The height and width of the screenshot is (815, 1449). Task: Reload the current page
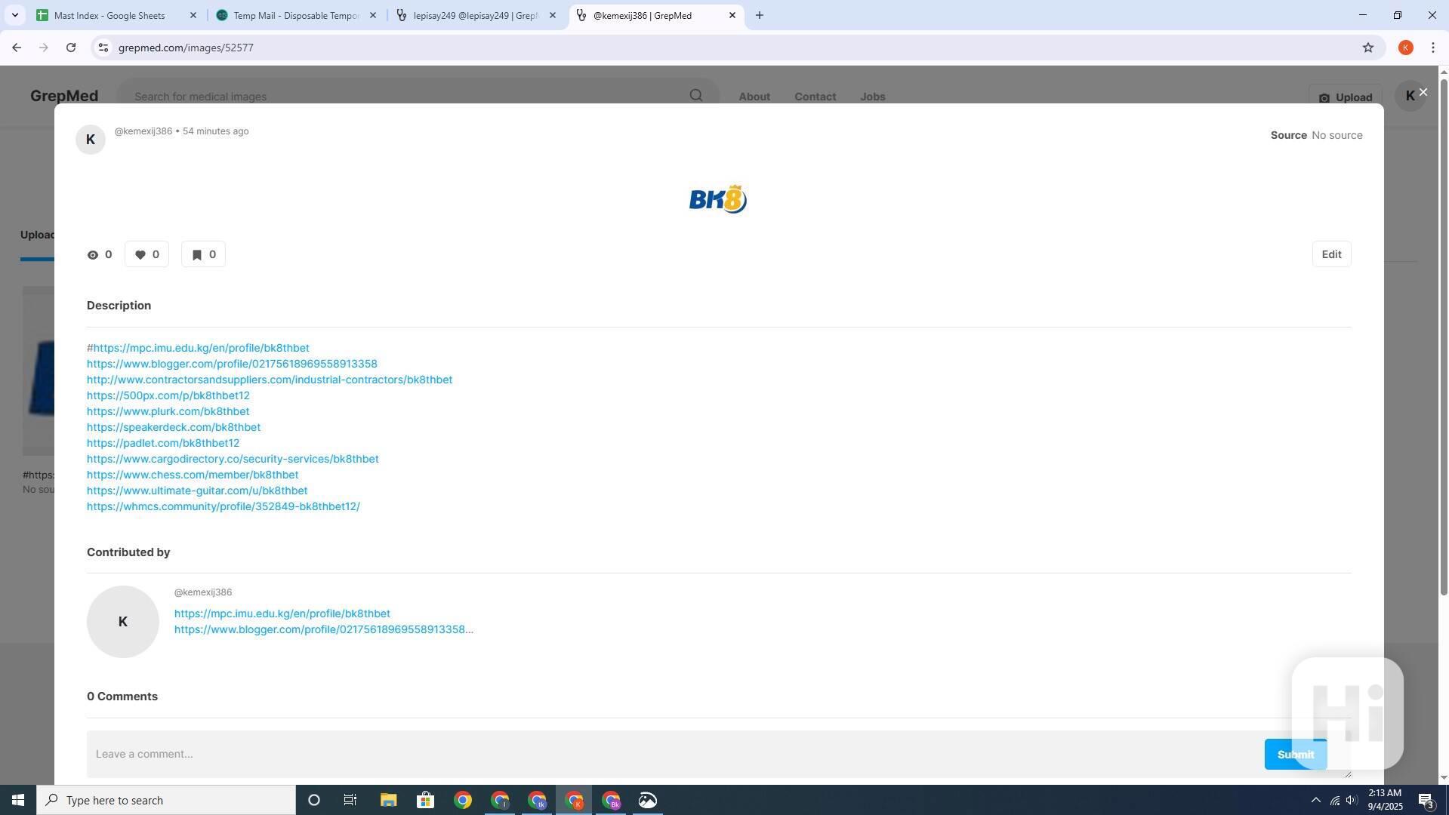click(x=71, y=48)
